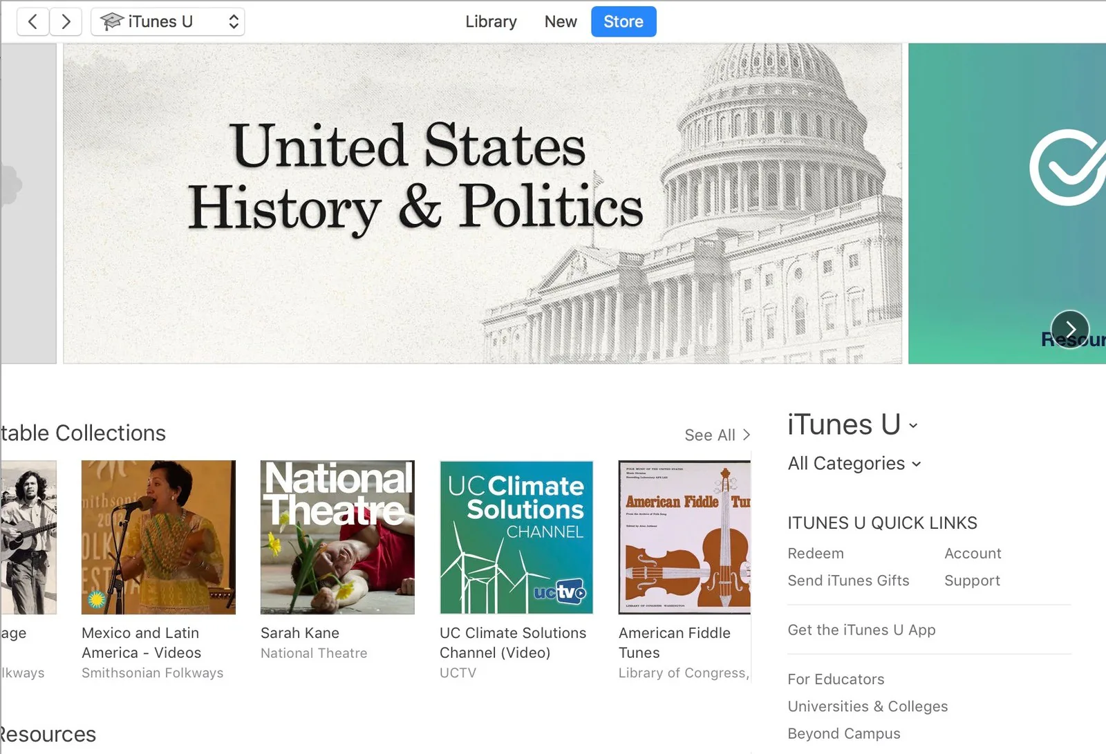Open the iTunes U media picker dropdown
Image resolution: width=1106 pixels, height=754 pixels.
168,22
